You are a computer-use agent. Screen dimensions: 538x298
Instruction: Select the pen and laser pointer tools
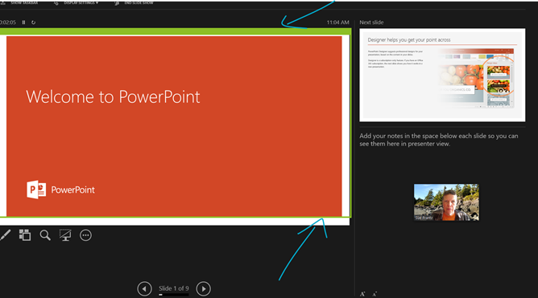point(5,235)
